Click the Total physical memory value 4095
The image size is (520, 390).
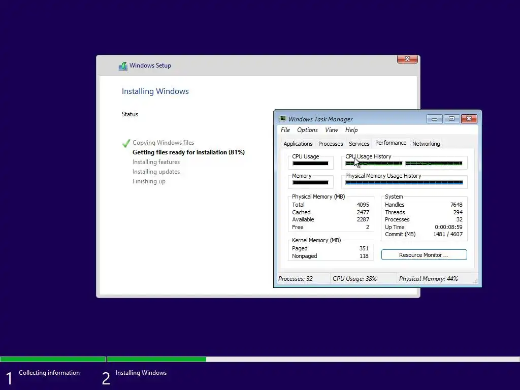[363, 205]
